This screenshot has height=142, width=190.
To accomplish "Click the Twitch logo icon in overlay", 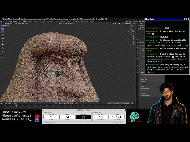I will point(37,120).
